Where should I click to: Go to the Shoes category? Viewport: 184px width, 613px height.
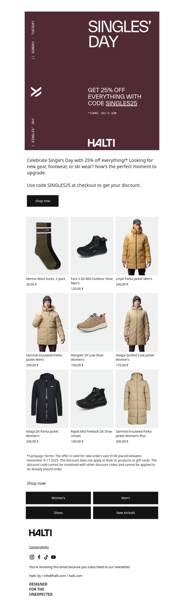[58, 513]
